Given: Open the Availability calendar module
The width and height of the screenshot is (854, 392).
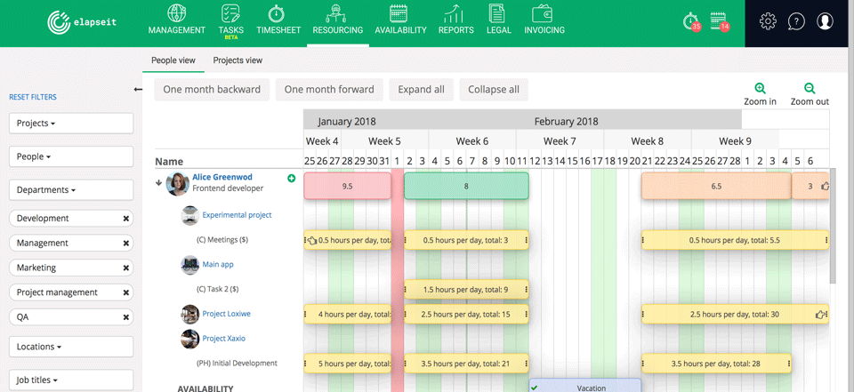Looking at the screenshot, I should coord(400,20).
